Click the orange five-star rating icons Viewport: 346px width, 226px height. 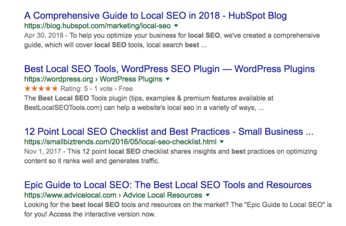point(41,89)
